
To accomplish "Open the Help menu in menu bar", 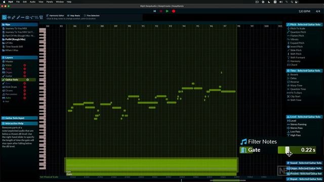I will point(69,2).
